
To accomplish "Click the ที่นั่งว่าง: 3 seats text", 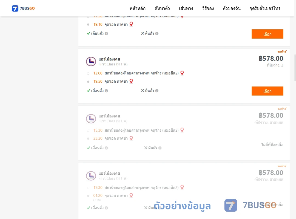I will pyautogui.click(x=275, y=65).
